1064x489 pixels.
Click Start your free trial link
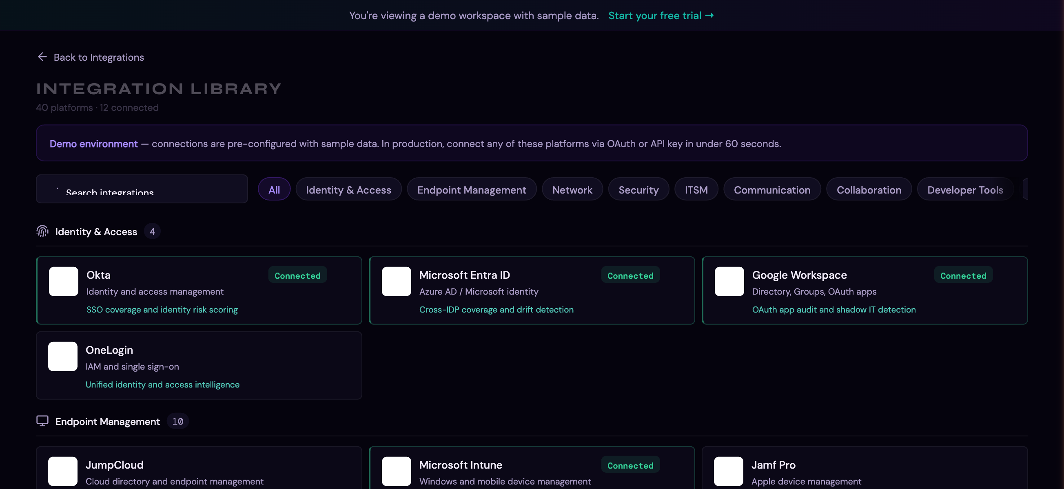pos(661,15)
